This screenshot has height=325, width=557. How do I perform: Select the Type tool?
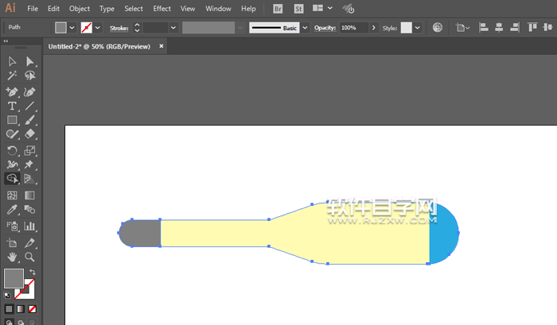12,106
